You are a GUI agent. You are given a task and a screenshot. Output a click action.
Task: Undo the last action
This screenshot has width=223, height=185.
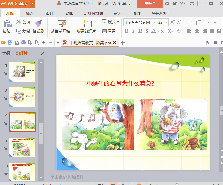[x=44, y=43]
